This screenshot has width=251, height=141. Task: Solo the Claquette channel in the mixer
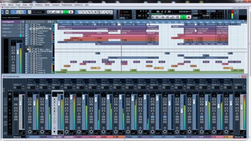pyautogui.click(x=42, y=102)
